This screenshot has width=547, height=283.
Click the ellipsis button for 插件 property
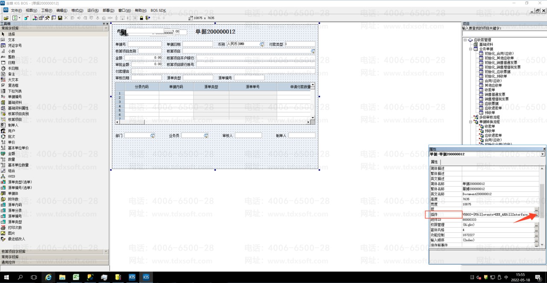(536, 214)
